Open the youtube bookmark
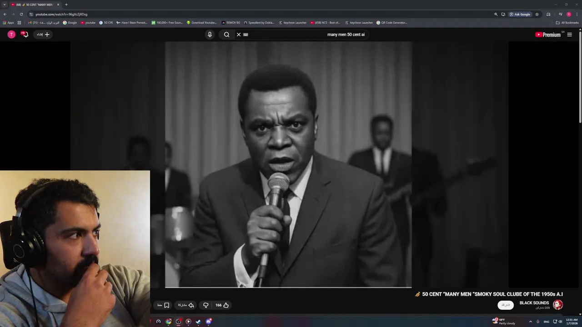582x327 pixels. pyautogui.click(x=88, y=22)
